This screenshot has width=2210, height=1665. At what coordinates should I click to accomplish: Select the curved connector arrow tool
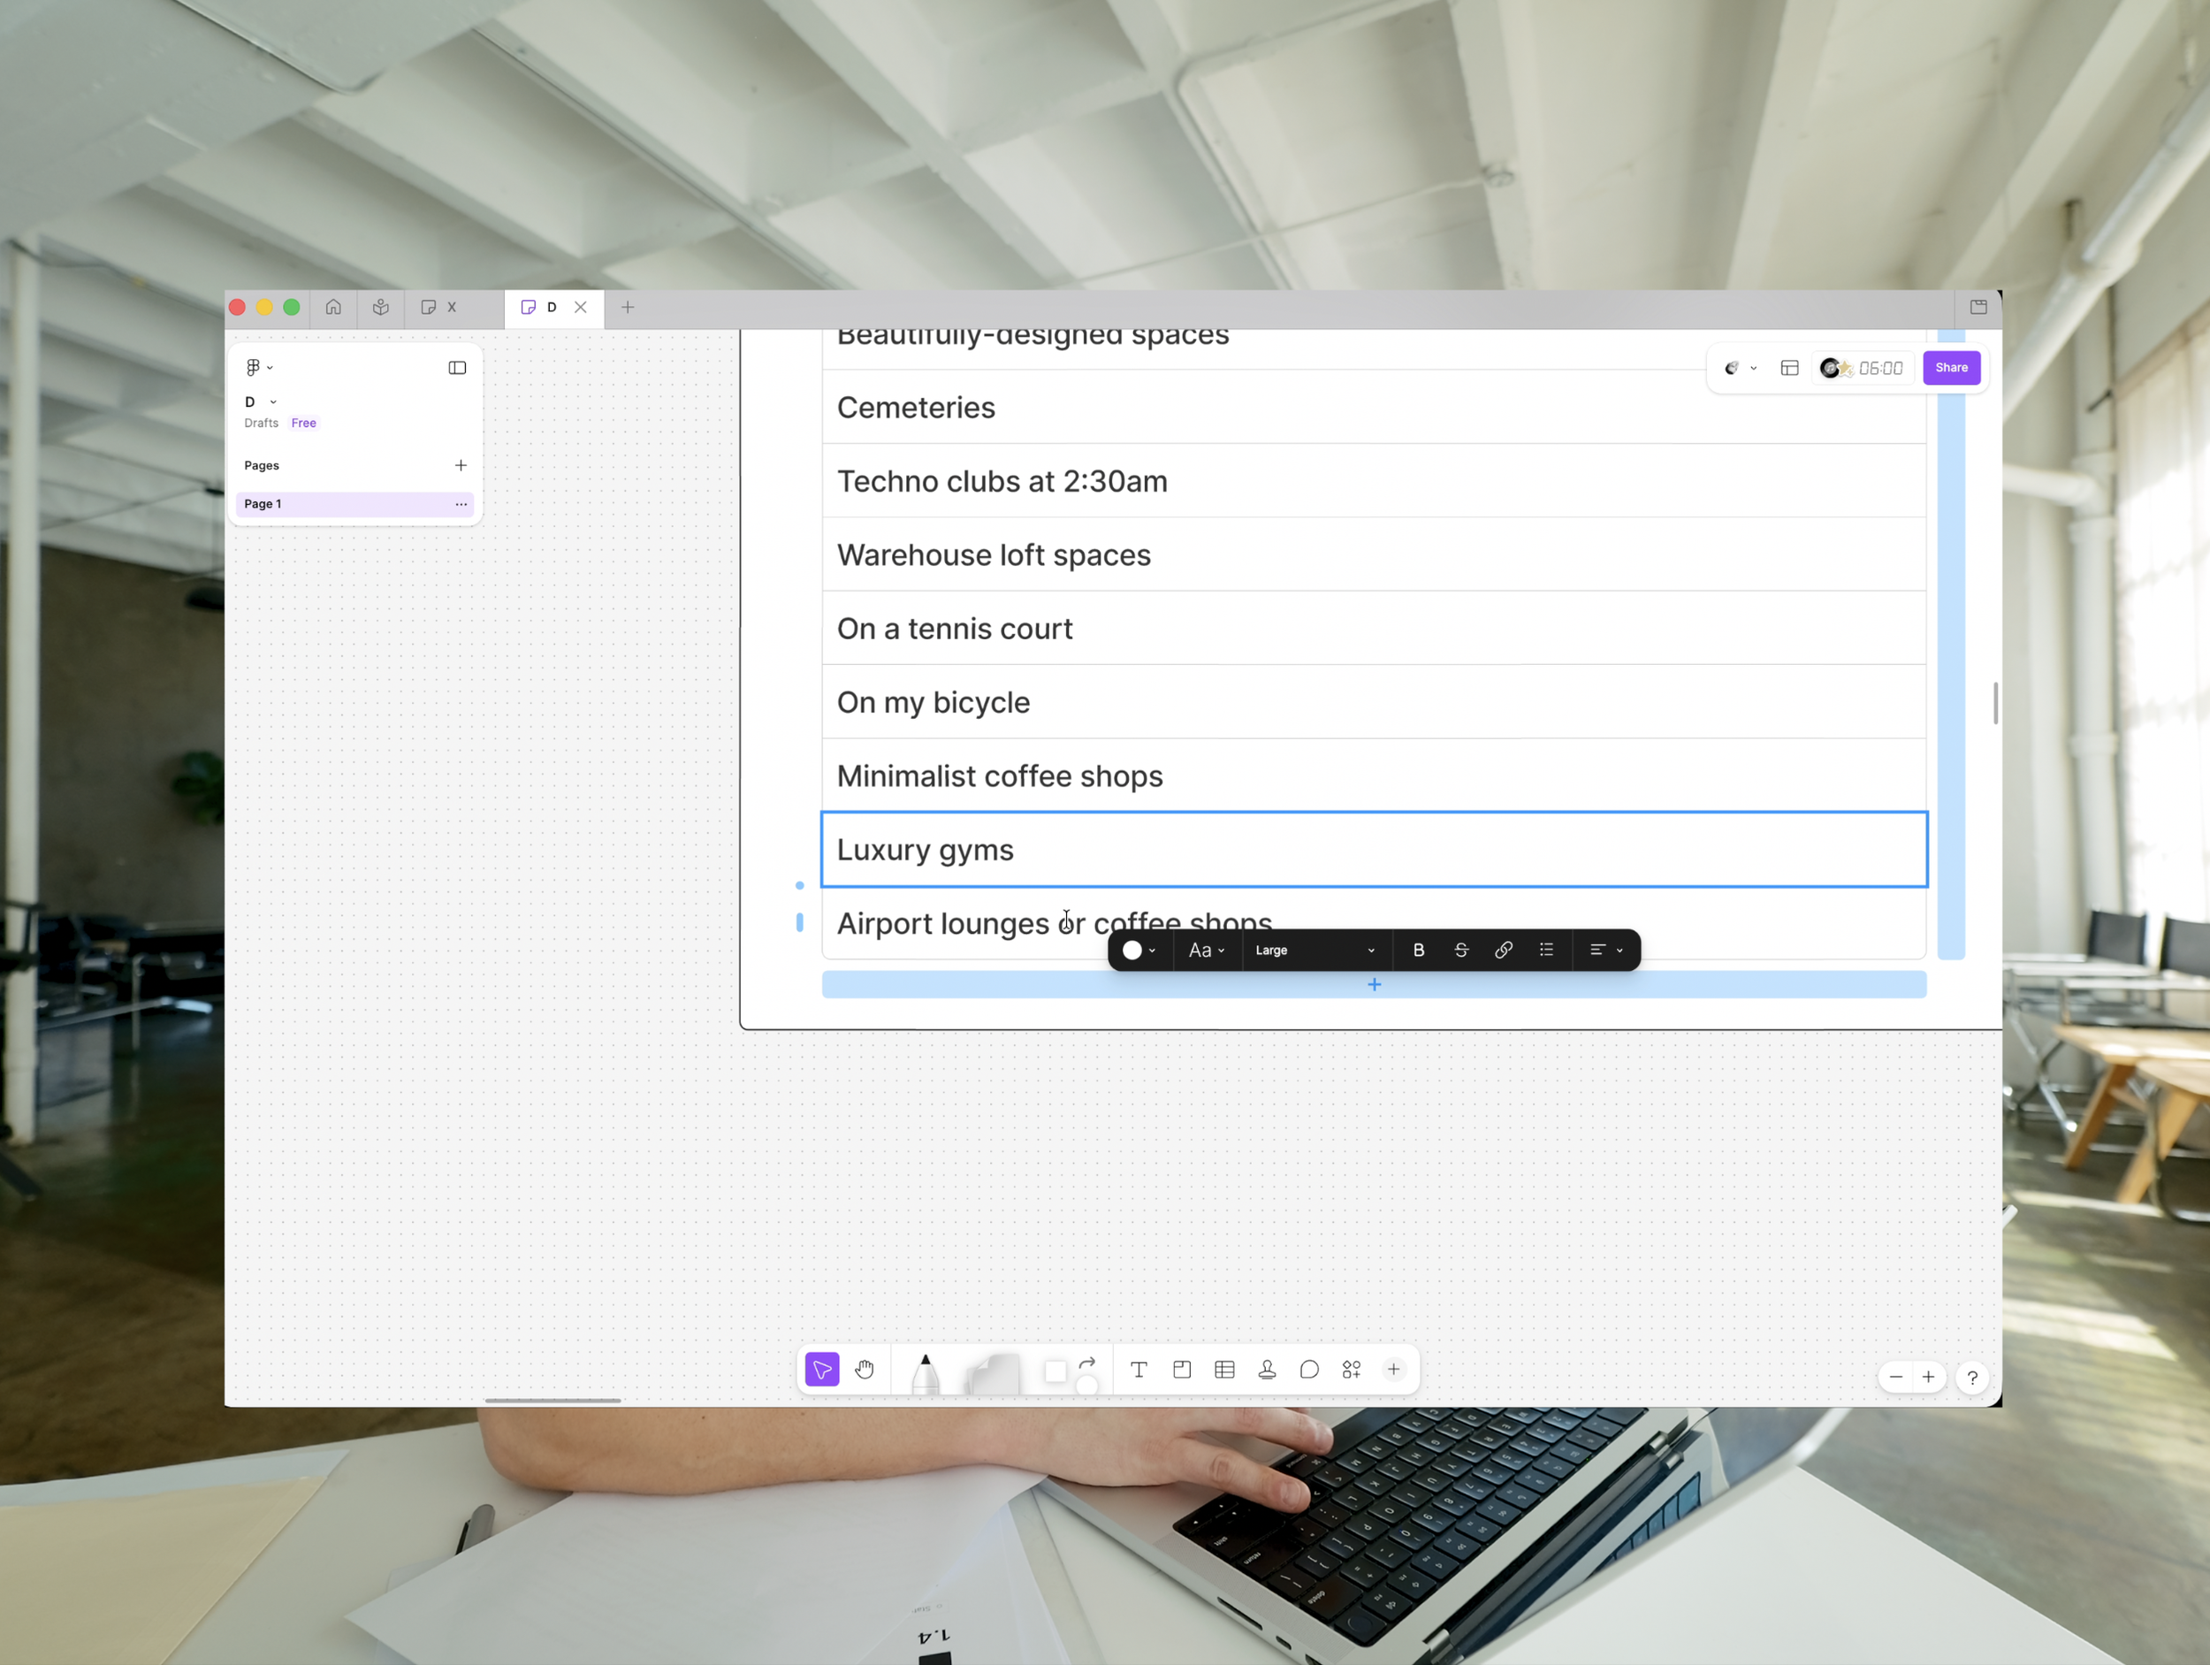tap(1088, 1363)
